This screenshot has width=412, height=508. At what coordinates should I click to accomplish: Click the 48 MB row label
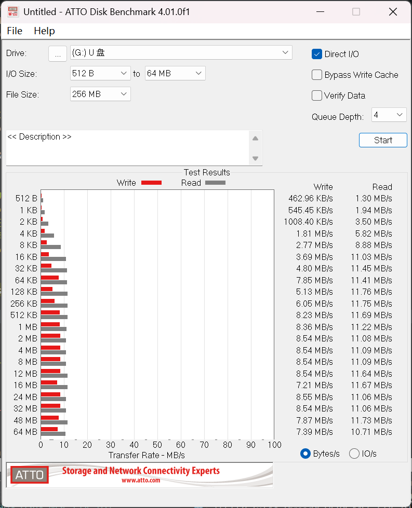click(25, 420)
